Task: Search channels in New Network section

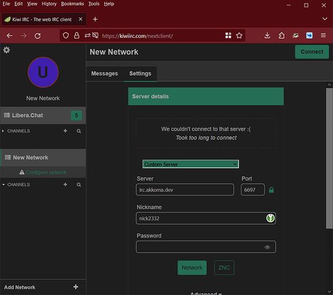Action: tap(79, 184)
